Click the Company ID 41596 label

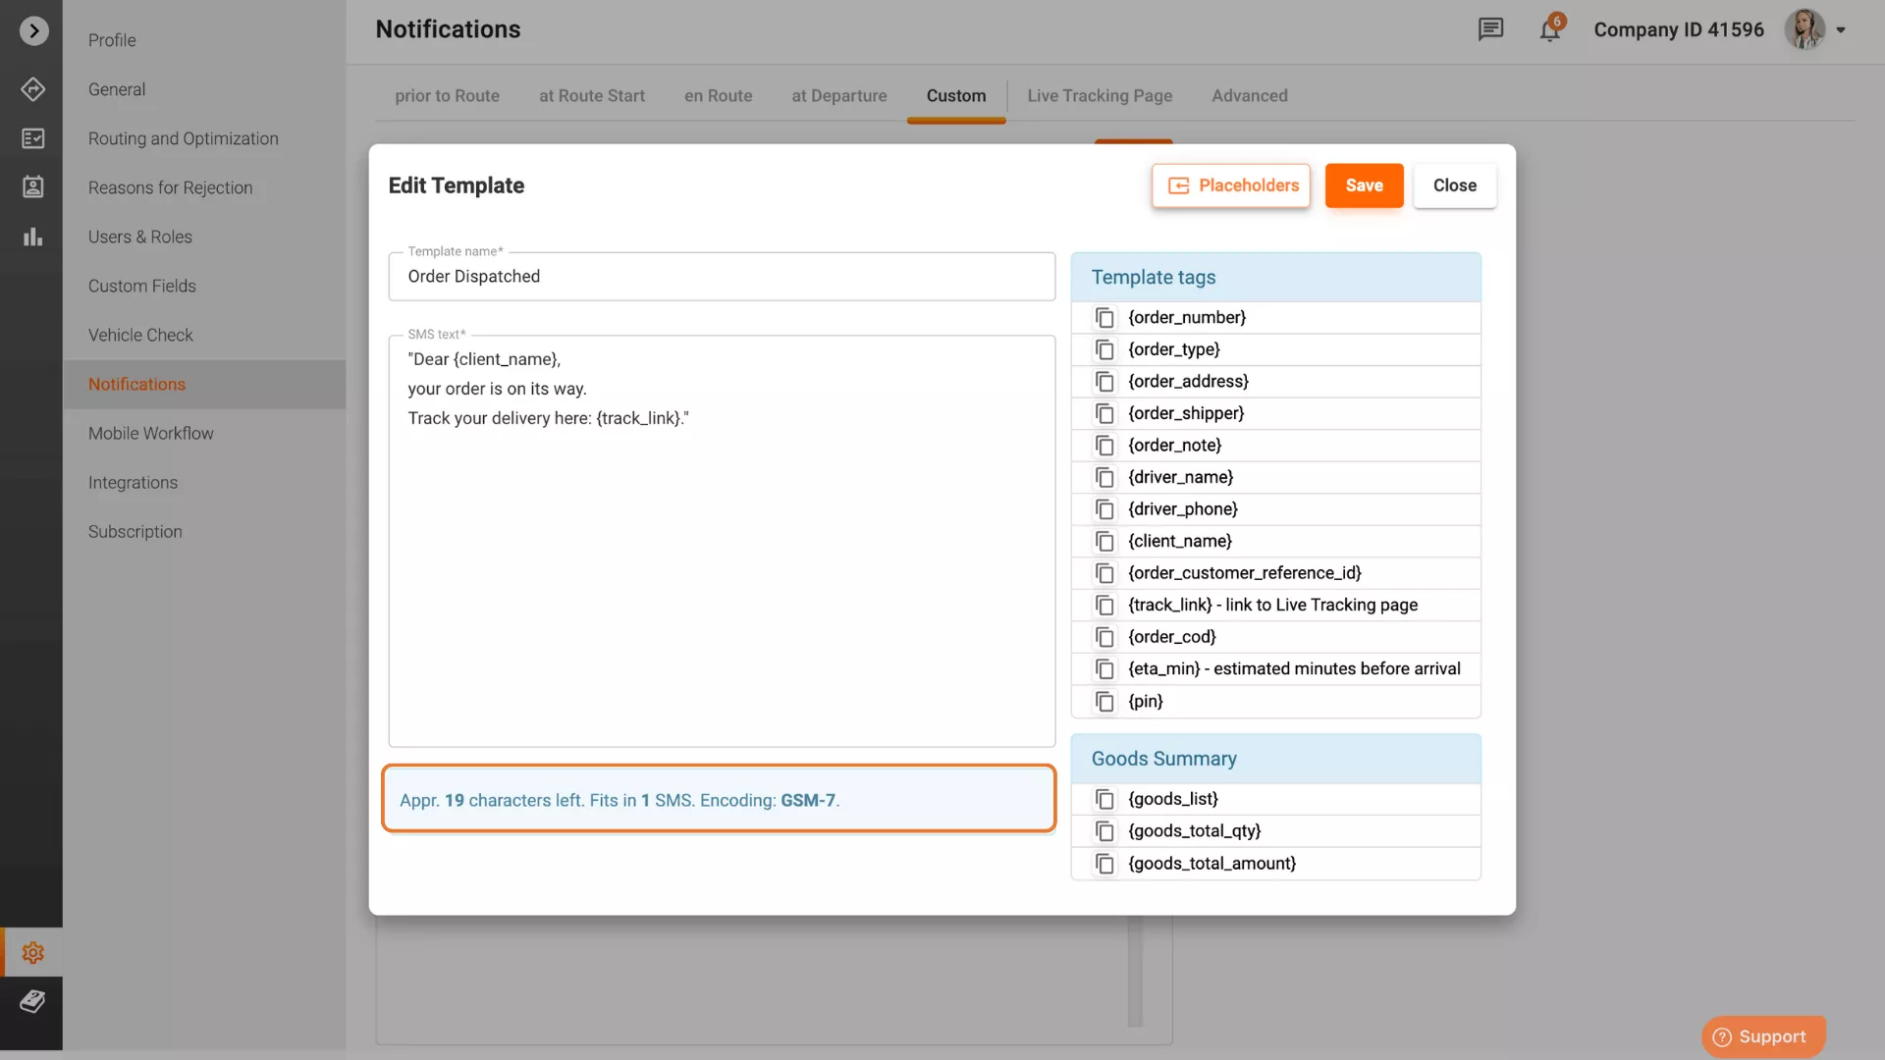click(1679, 29)
